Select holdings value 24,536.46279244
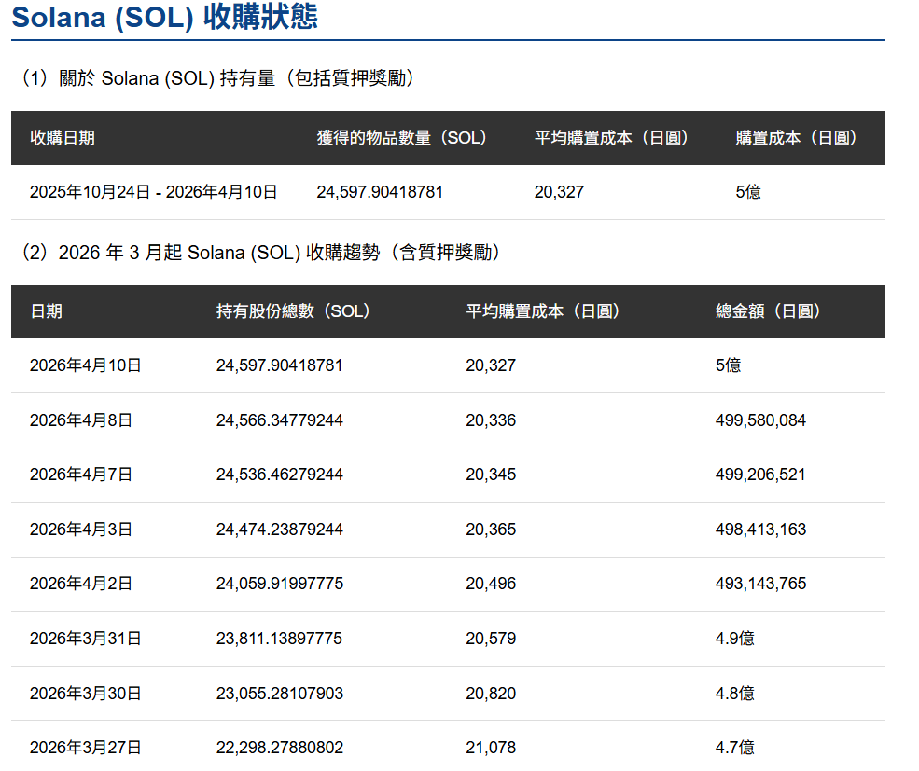Screen dimensions: 919x771 pos(279,475)
